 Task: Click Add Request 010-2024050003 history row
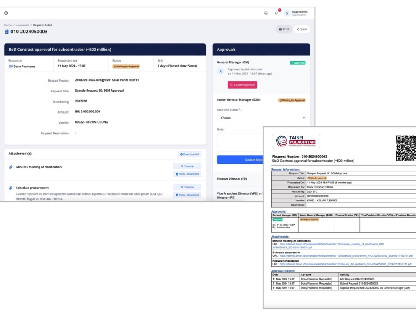tap(344, 279)
